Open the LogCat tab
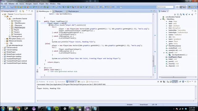Image resolution: width=198 pixels, height=111 pixels. (x=81, y=82)
